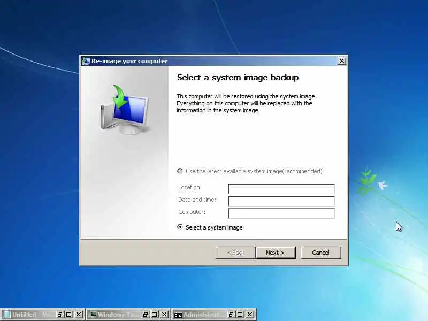This screenshot has height=321, width=428.
Task: Open the Administrator command prompt taskbar window
Action: (199, 315)
